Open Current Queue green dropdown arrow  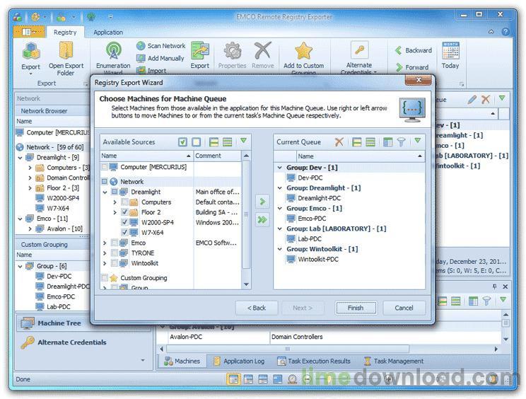(417, 141)
